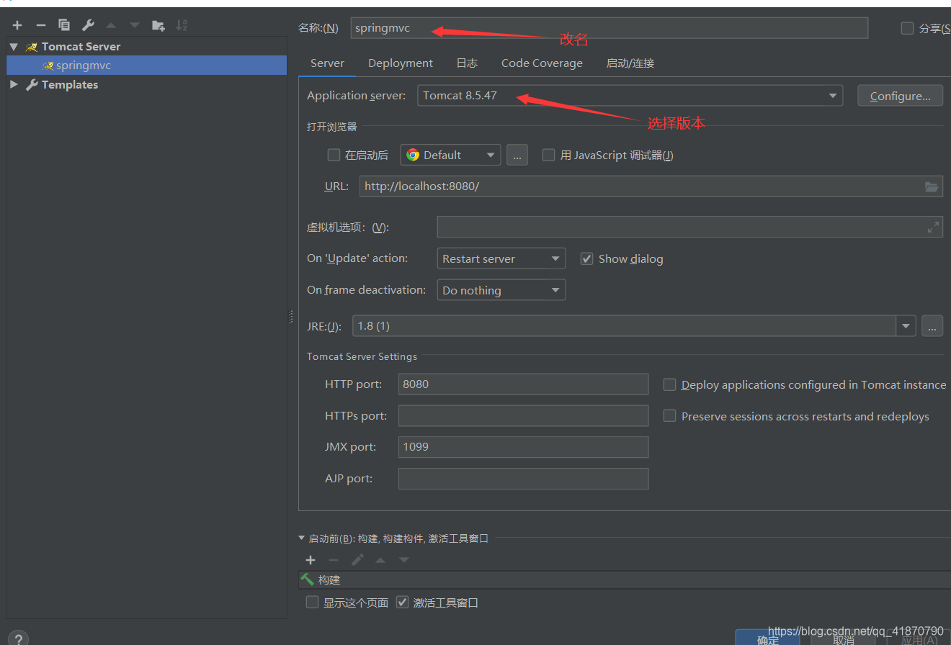Switch to the 日志 tab
This screenshot has width=951, height=645.
coord(467,63)
